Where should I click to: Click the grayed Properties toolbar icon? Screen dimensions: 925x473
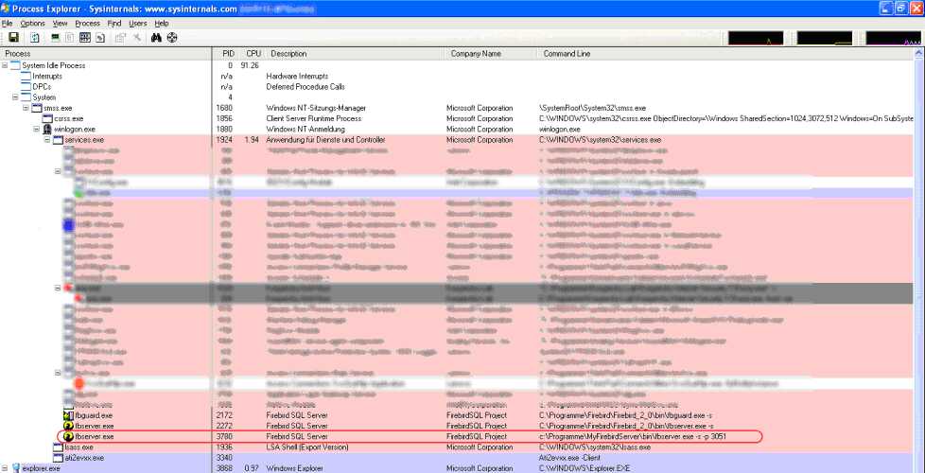(121, 38)
